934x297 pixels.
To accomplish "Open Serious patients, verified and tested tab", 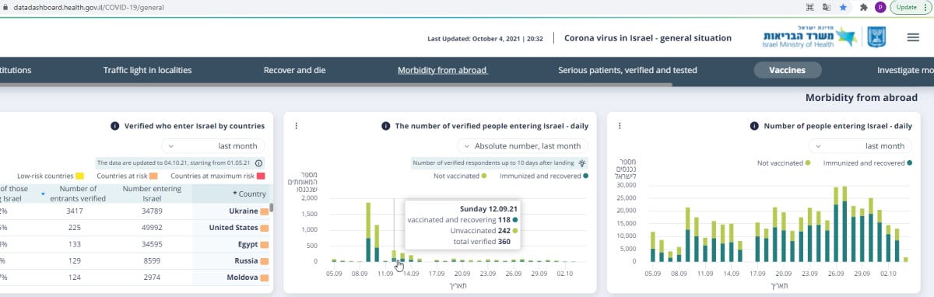I will tap(627, 70).
